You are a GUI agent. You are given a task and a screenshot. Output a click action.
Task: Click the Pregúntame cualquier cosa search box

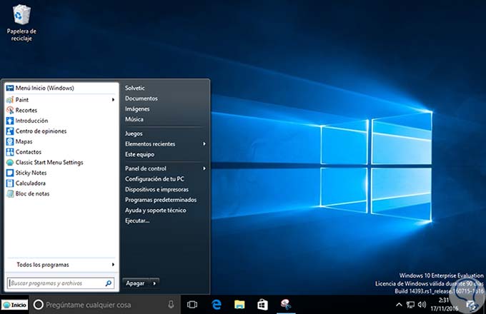[105, 305]
